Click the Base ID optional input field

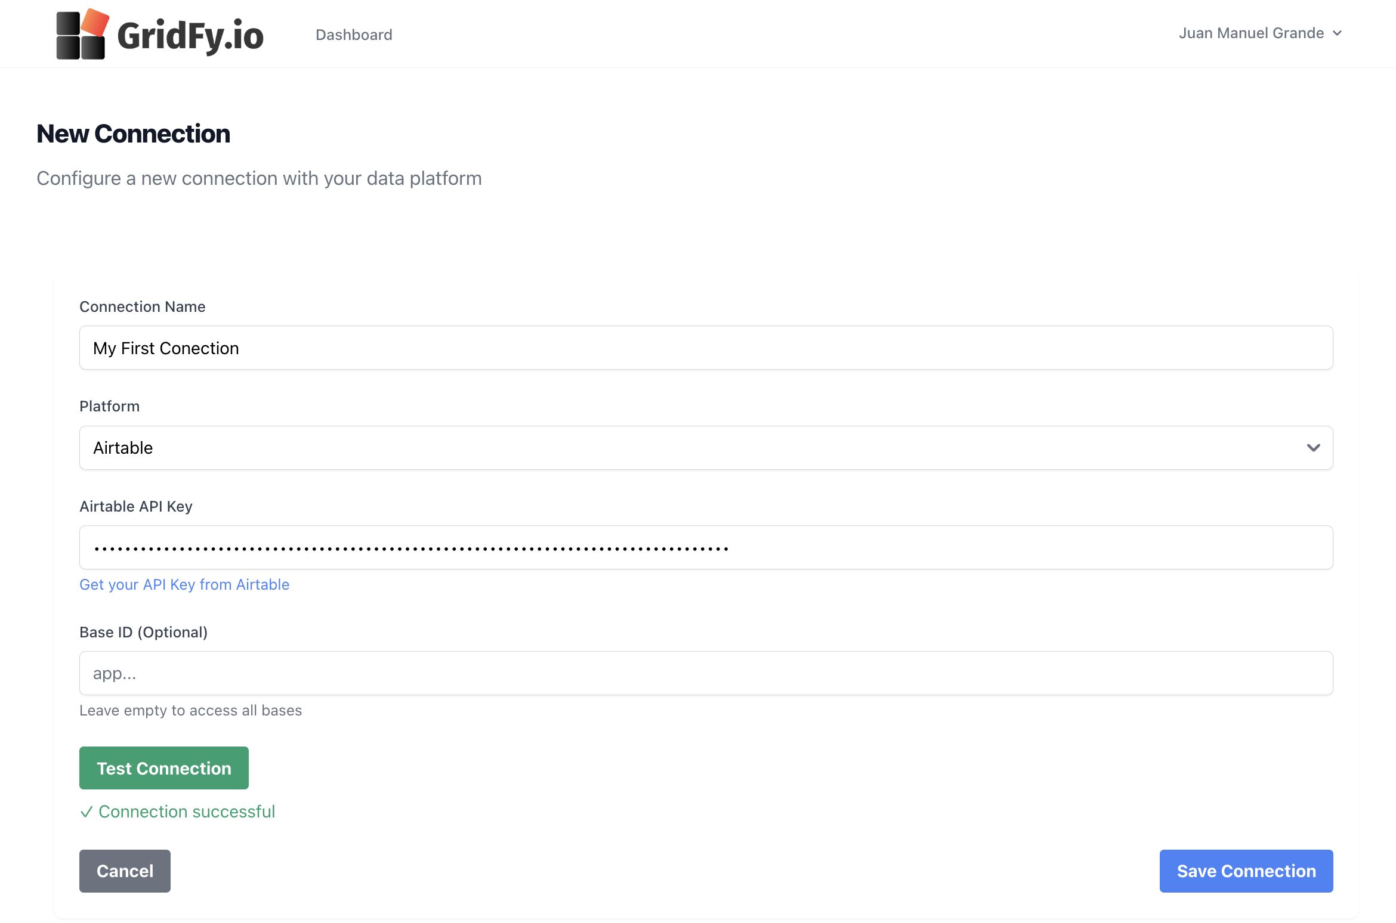tap(706, 673)
